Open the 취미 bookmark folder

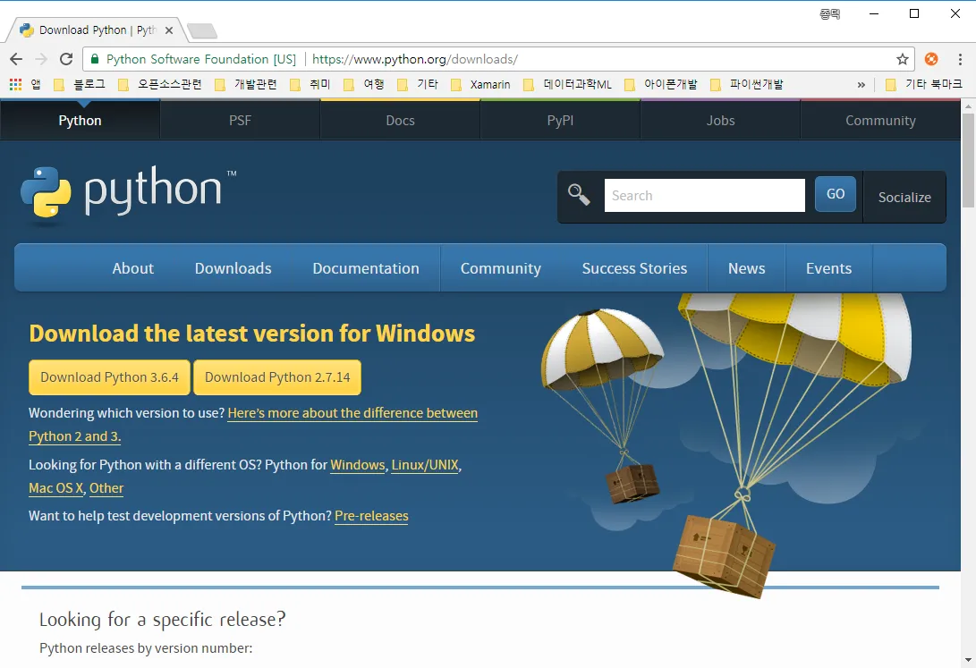pos(310,84)
